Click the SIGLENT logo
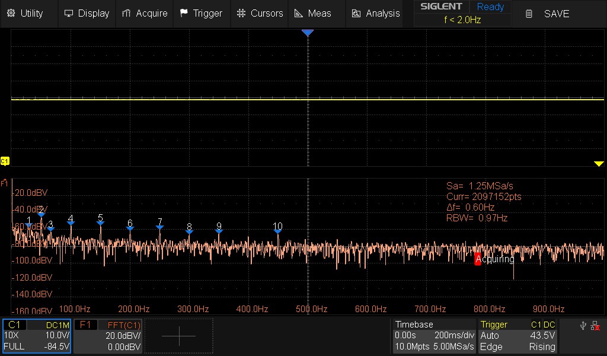607x356 pixels. [441, 7]
